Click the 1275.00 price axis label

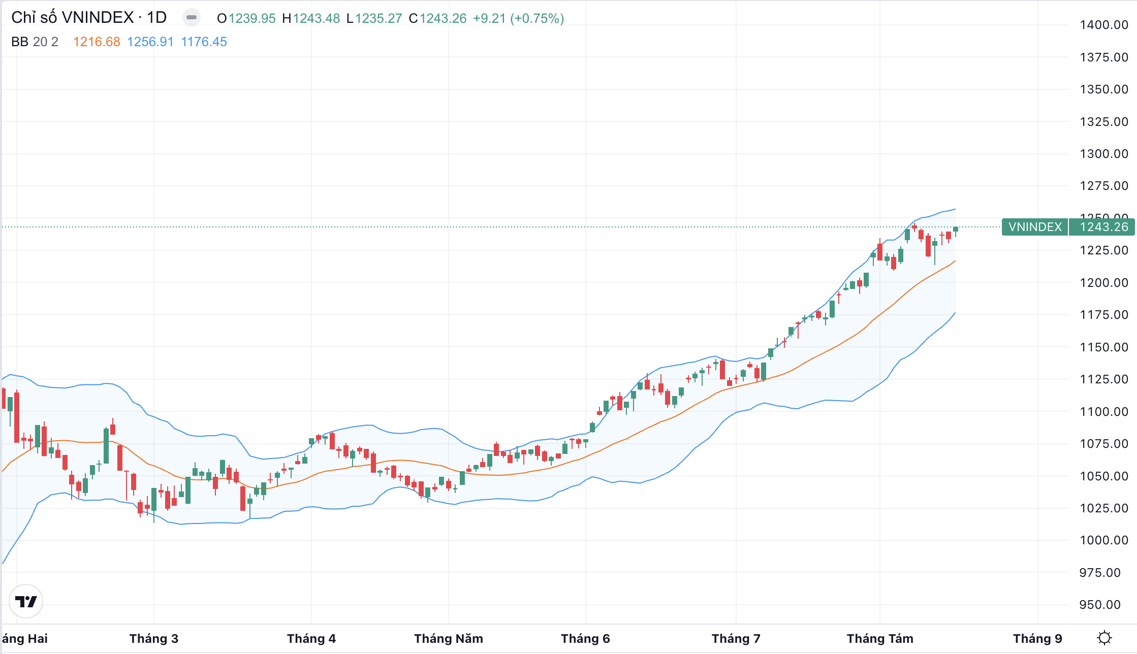point(1104,185)
